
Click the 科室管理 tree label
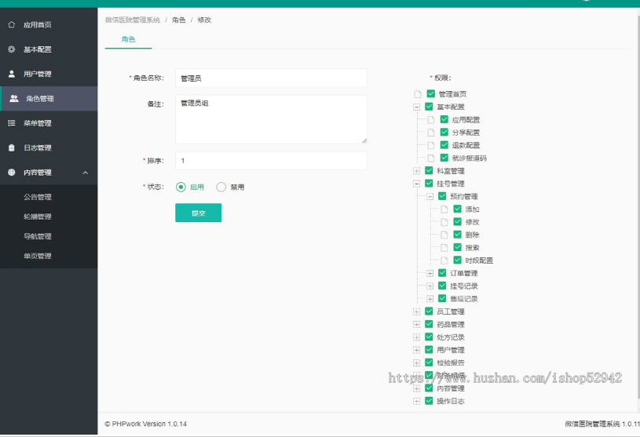pyautogui.click(x=451, y=171)
